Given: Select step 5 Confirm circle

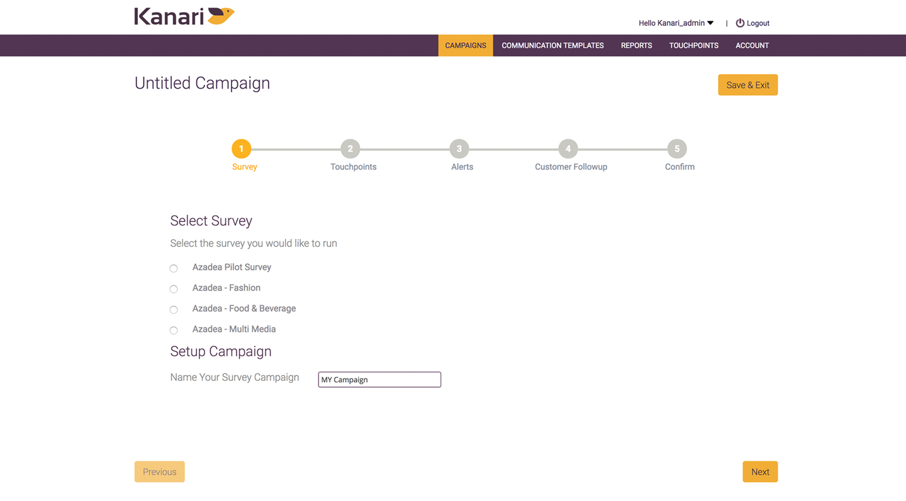Looking at the screenshot, I should click(677, 149).
